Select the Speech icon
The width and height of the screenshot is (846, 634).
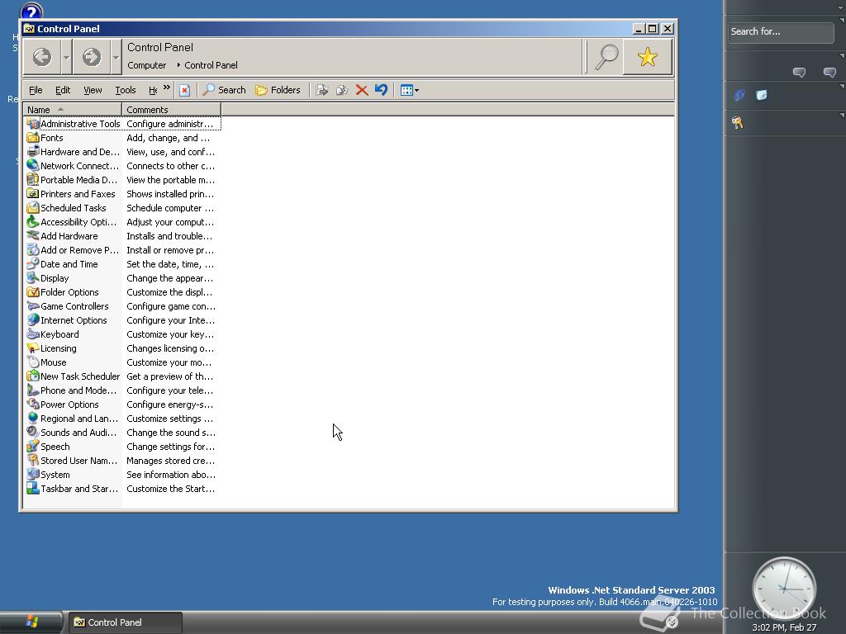tap(33, 447)
